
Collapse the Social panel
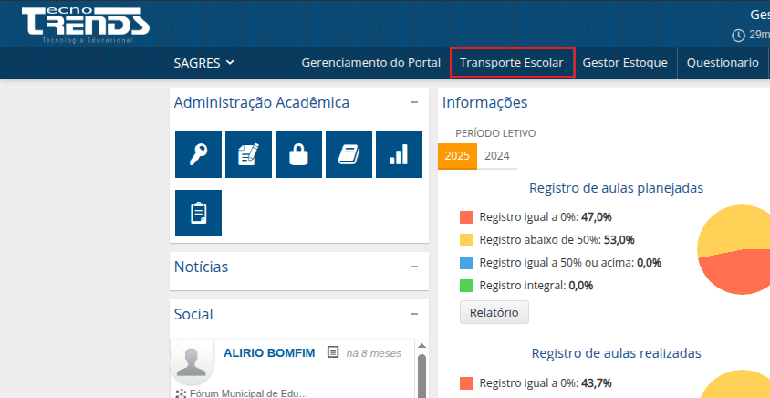click(414, 314)
